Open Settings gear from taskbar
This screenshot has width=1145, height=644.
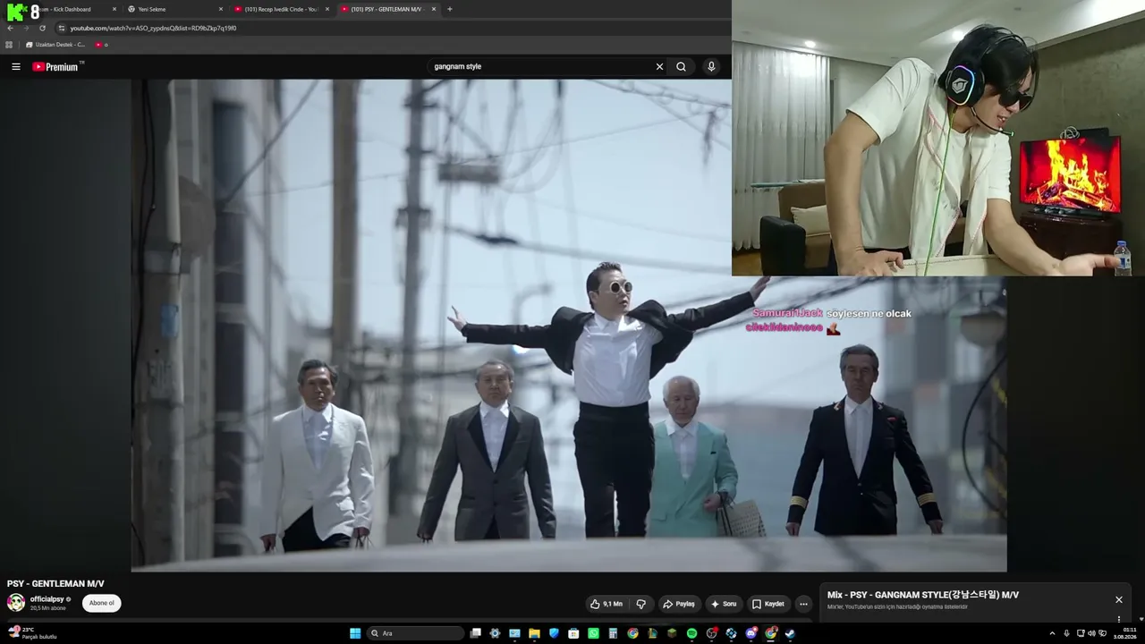click(495, 633)
